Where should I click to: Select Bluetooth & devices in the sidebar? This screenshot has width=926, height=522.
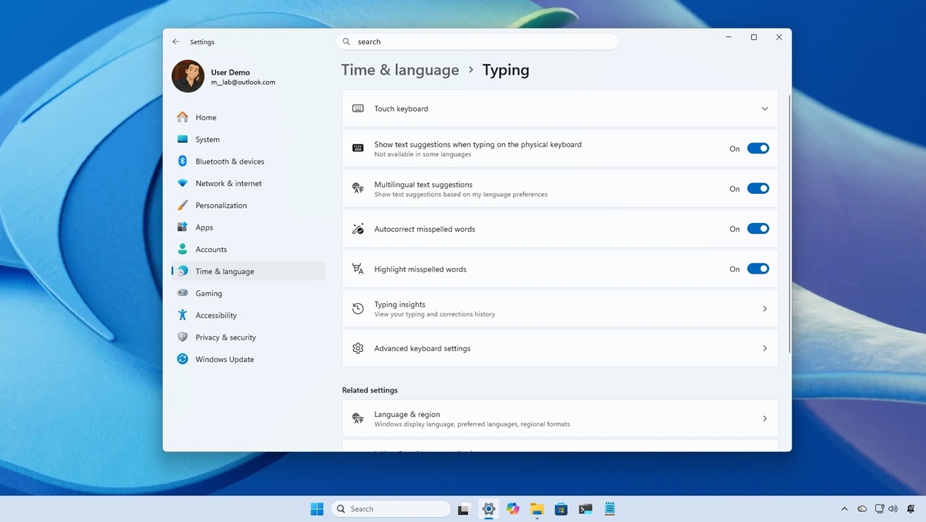229,161
